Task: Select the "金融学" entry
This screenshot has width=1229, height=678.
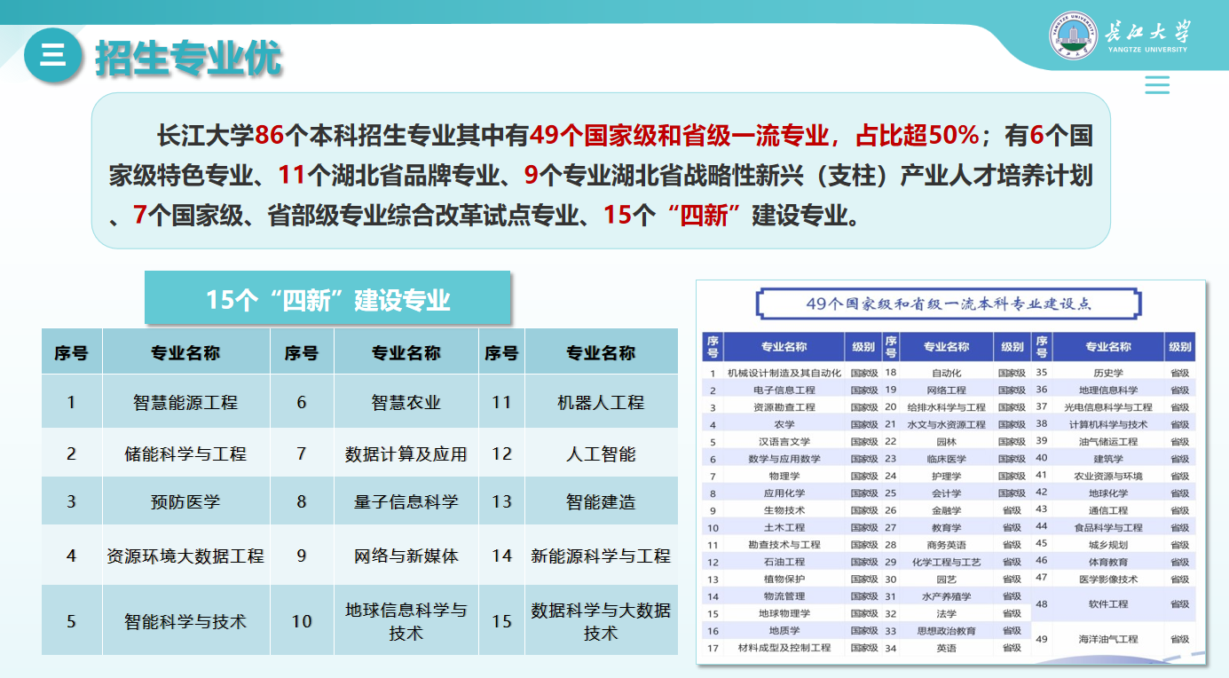Action: tap(947, 510)
